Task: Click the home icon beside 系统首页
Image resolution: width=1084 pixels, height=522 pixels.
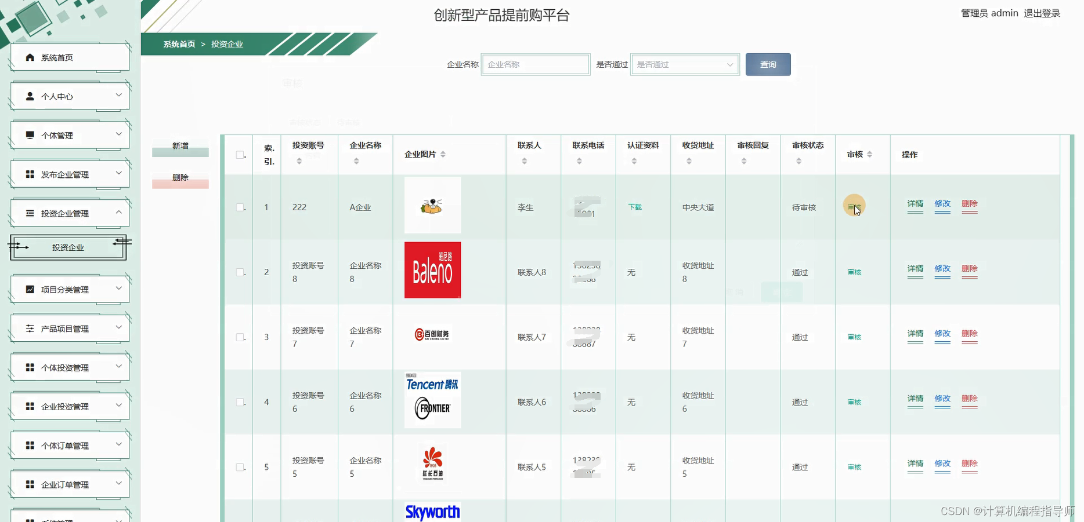Action: coord(30,57)
